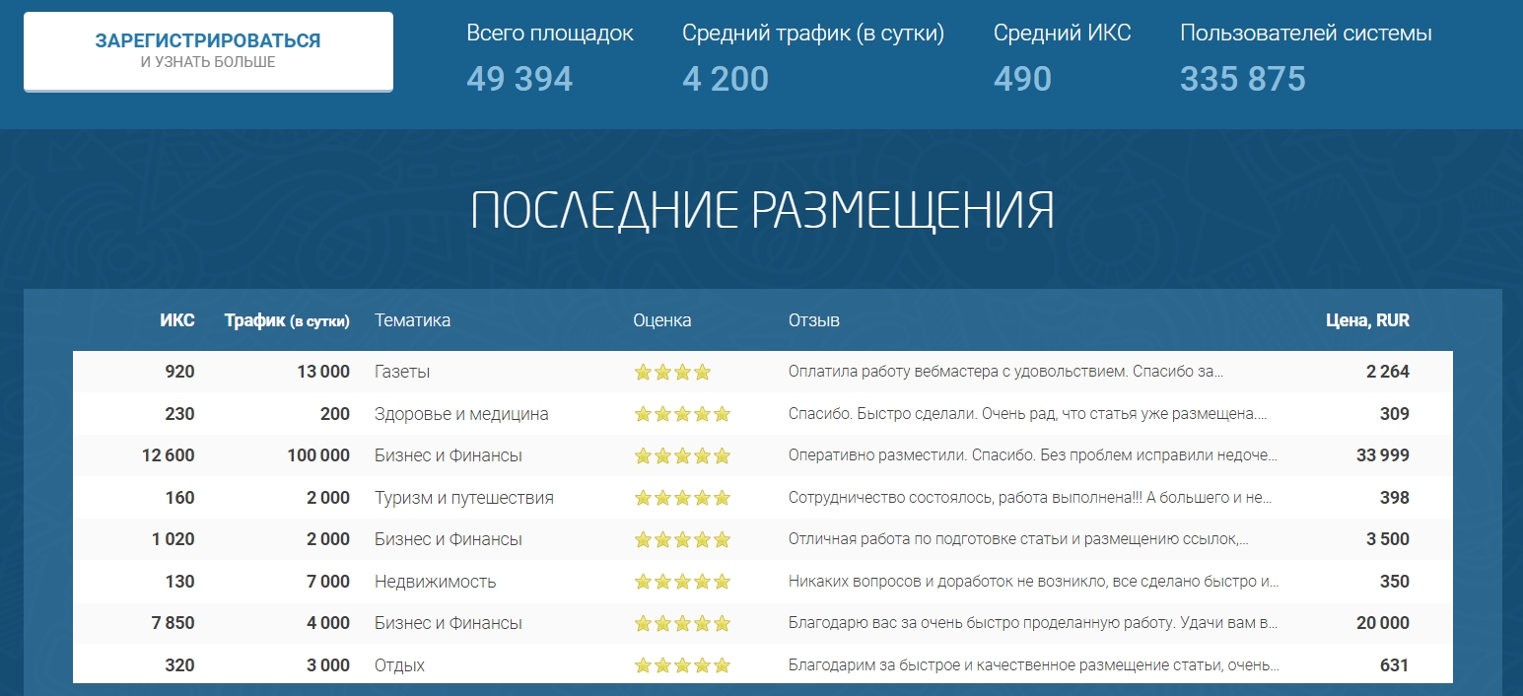The height and width of the screenshot is (696, 1523).
Task: Open review starting with Благодарю вас за очень
Action: 1034,623
